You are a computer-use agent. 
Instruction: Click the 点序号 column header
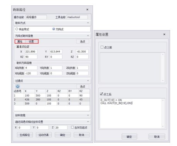pos(19,91)
